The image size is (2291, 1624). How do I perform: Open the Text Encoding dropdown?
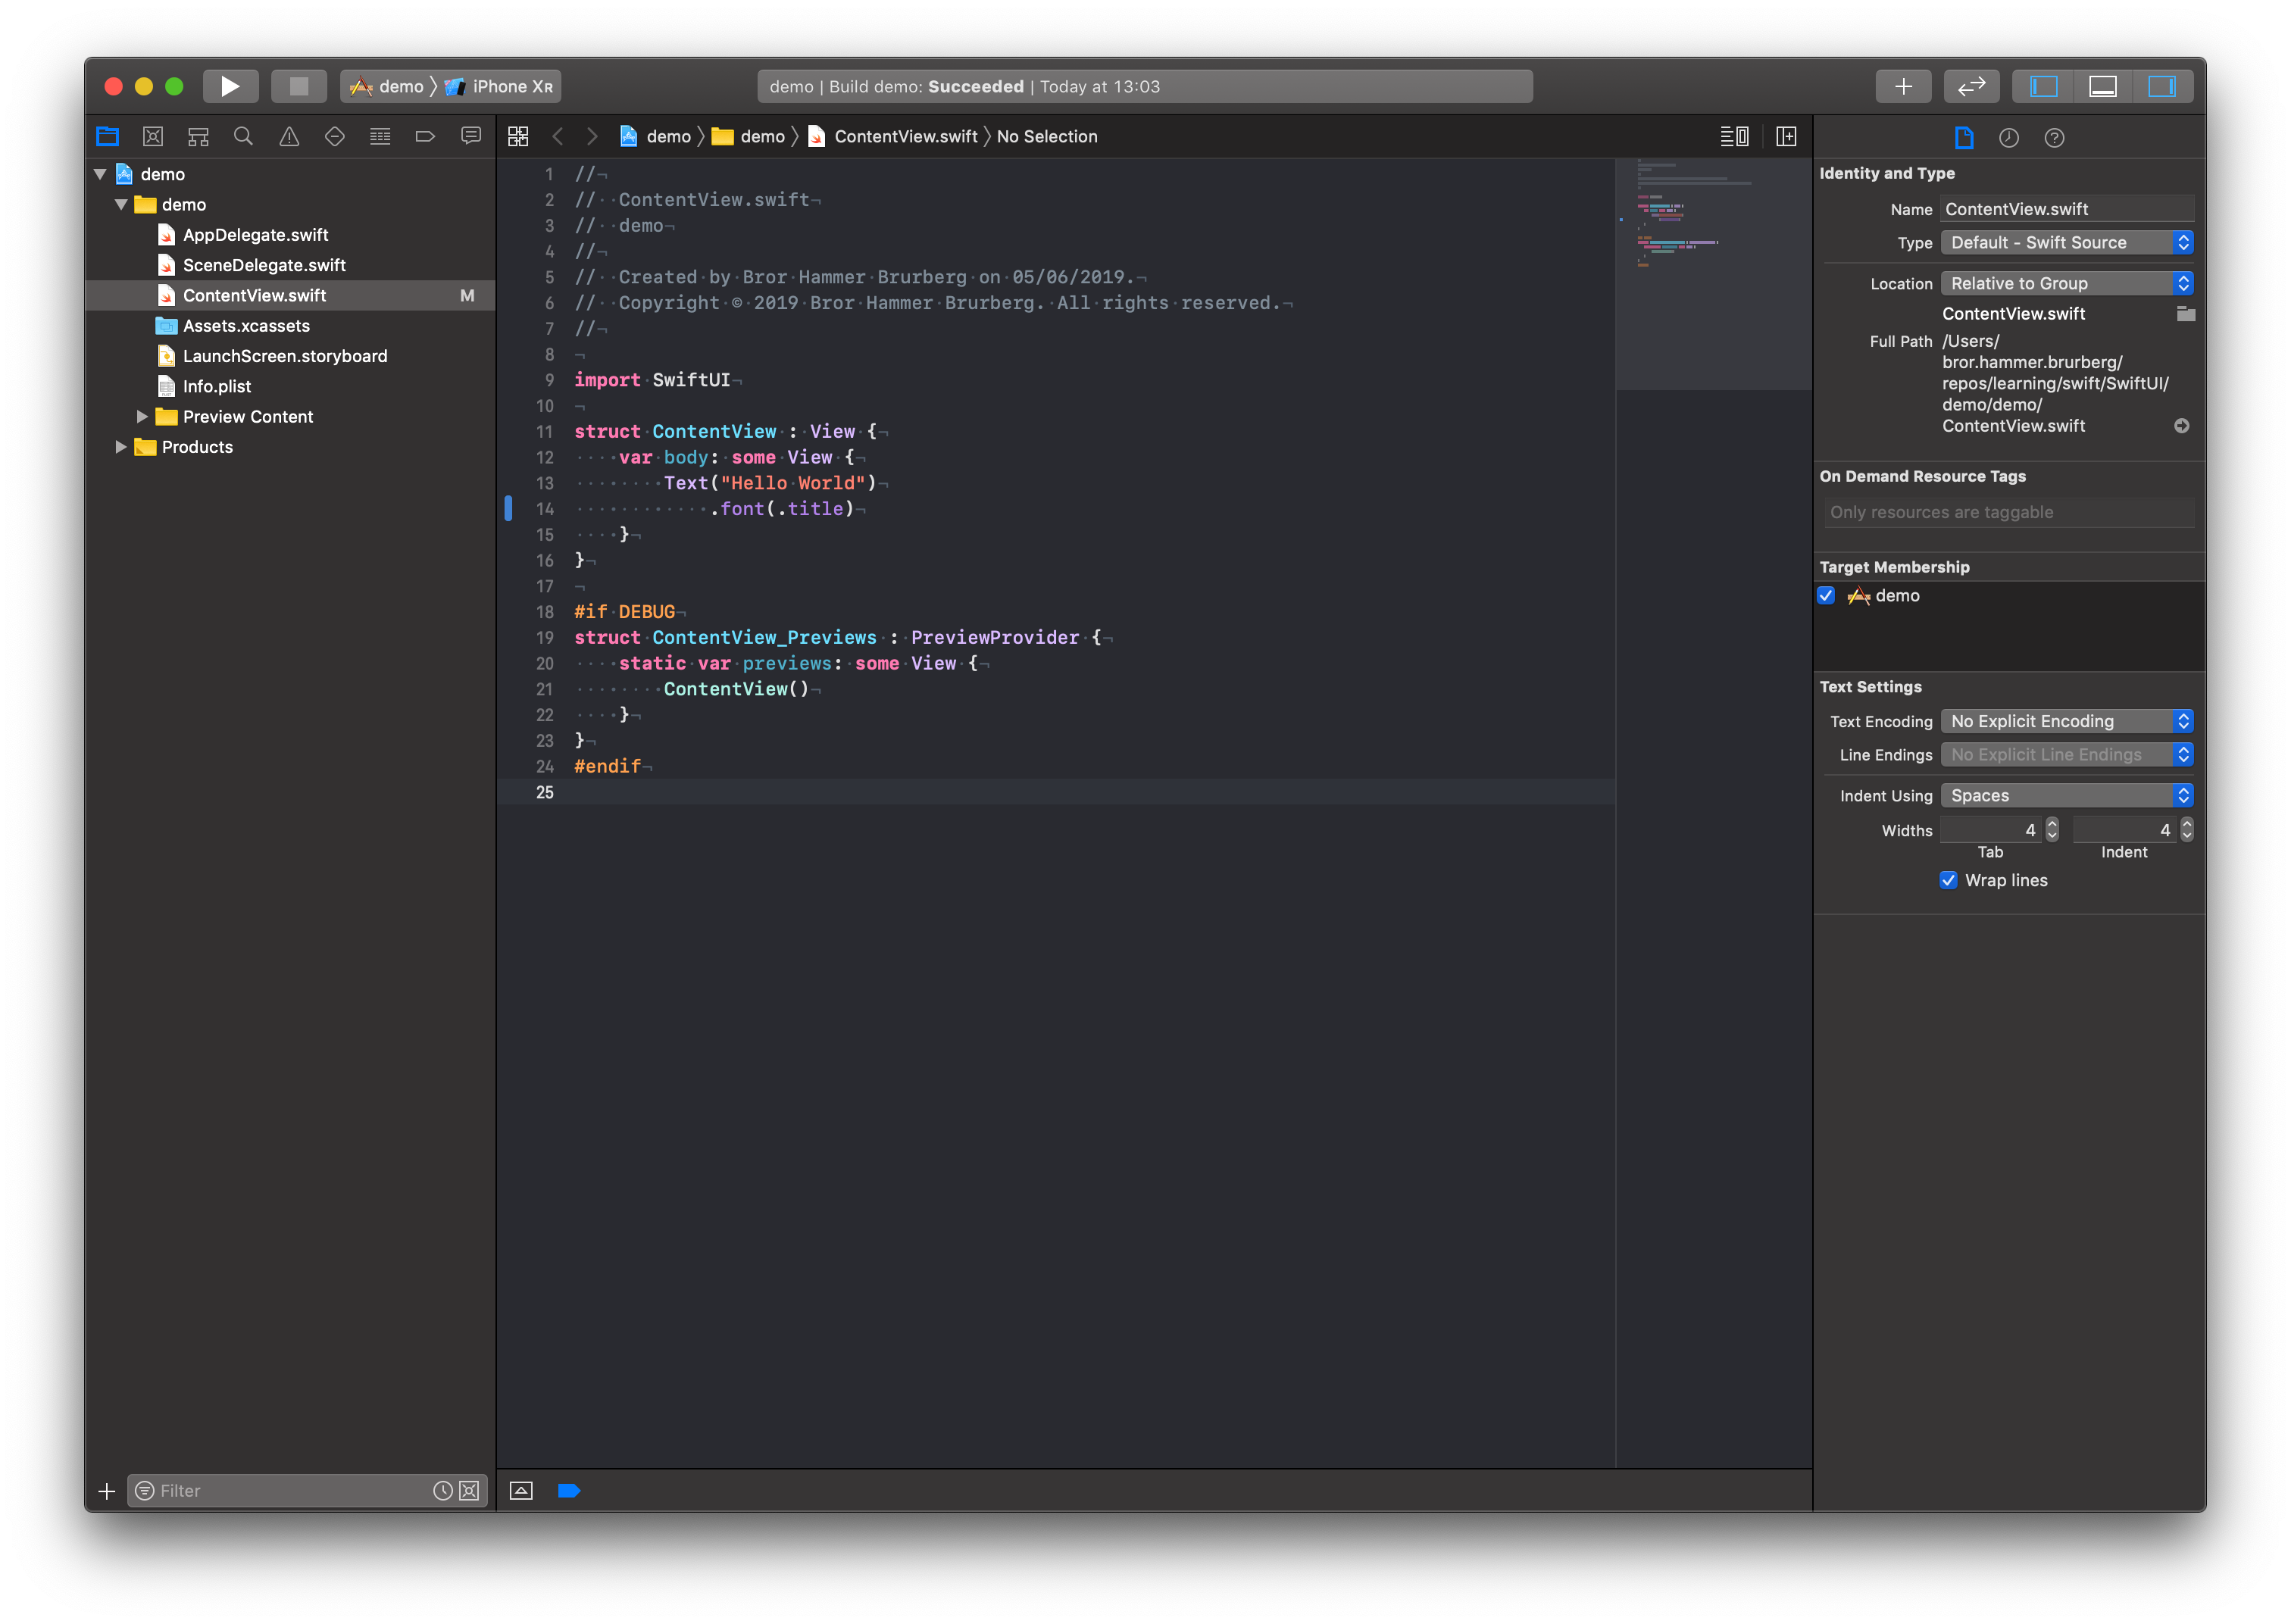click(x=2066, y=722)
